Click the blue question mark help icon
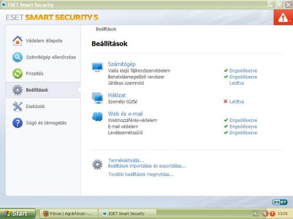Image resolution: width=293 pixels, height=219 pixels. 18,123
